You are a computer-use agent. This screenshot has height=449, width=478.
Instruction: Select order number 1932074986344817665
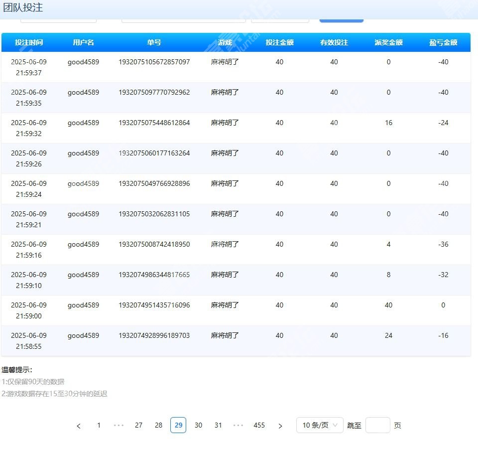point(154,275)
